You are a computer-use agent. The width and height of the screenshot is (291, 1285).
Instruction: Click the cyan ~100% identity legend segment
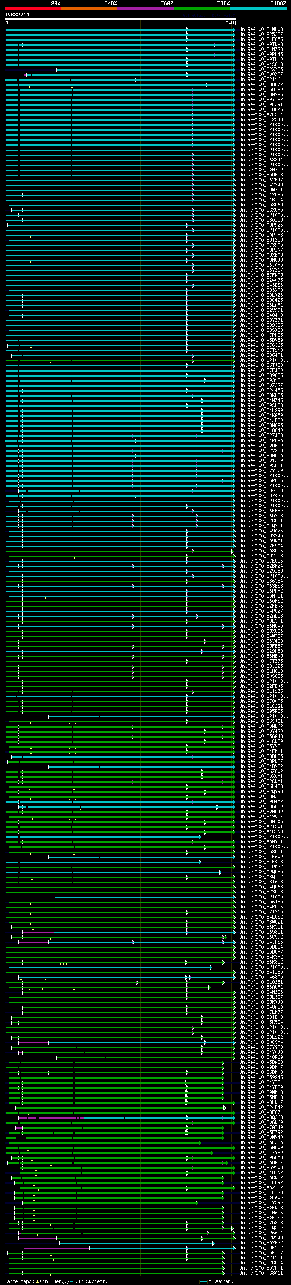coord(258,8)
